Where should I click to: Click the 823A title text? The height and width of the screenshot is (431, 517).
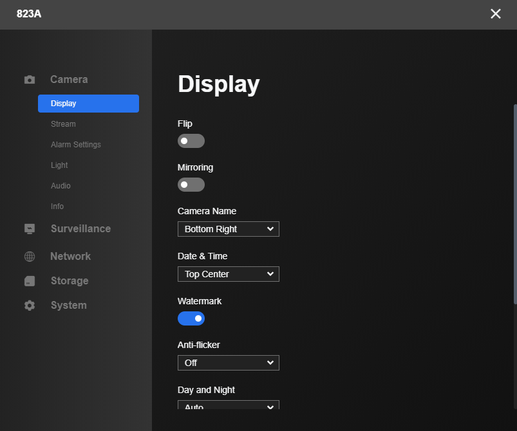29,14
